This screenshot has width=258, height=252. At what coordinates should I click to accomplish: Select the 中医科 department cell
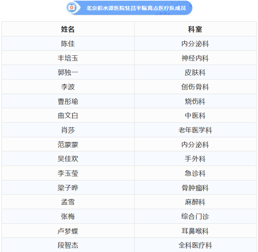(x=196, y=116)
